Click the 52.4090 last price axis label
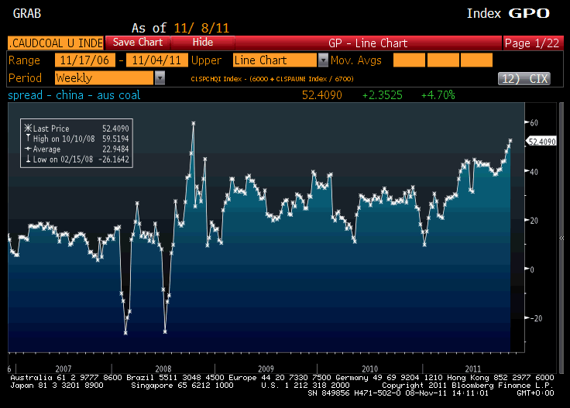570x408 pixels. tap(541, 141)
